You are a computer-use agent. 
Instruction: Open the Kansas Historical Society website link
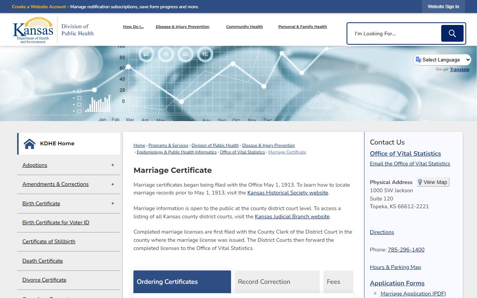coord(288,193)
